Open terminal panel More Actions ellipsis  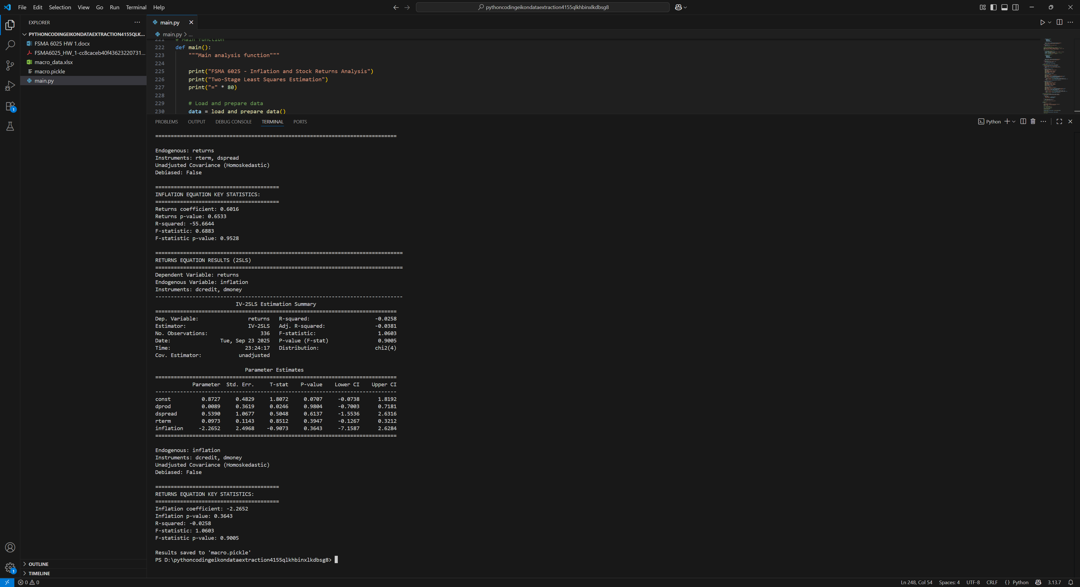[1043, 121]
